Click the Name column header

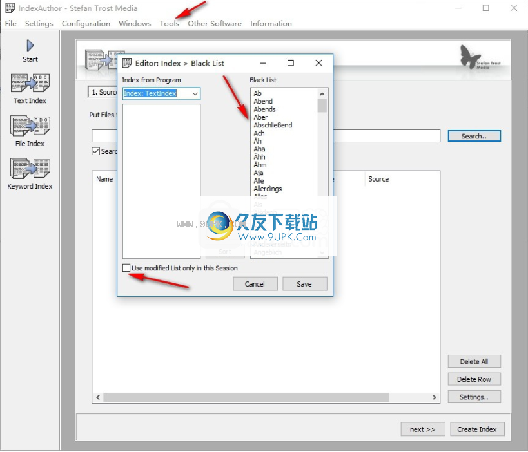tap(104, 179)
